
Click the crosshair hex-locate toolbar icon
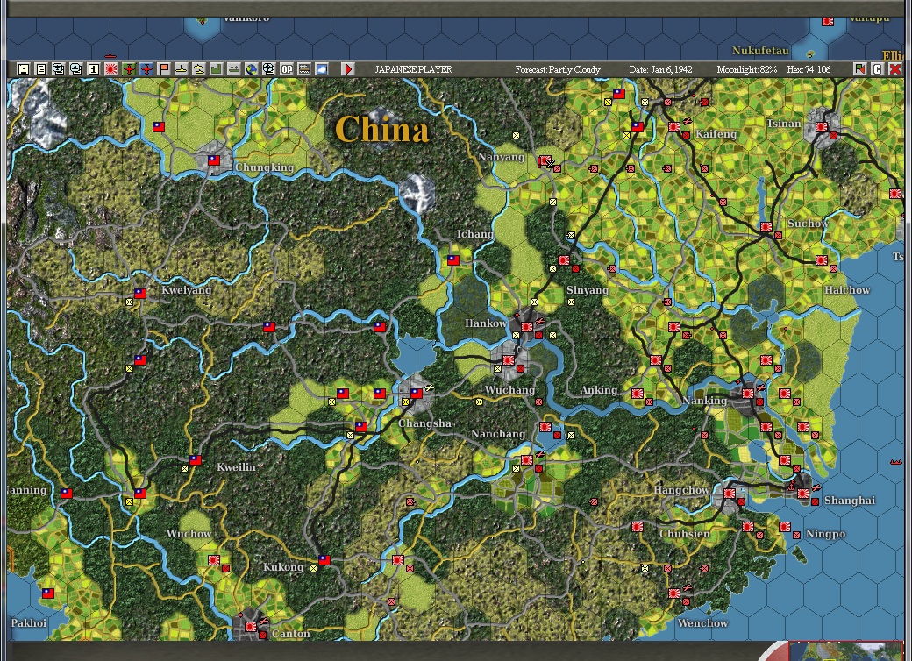267,68
